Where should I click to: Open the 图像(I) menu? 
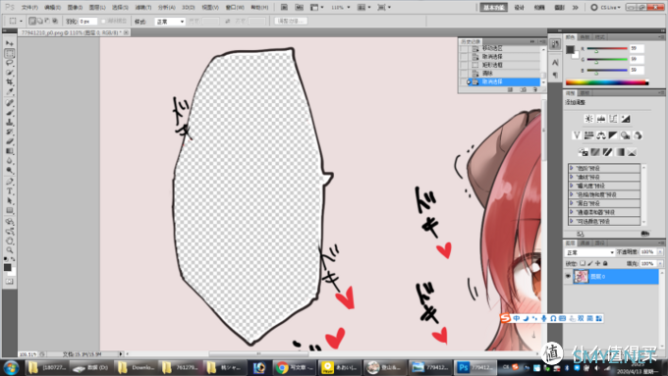(75, 7)
